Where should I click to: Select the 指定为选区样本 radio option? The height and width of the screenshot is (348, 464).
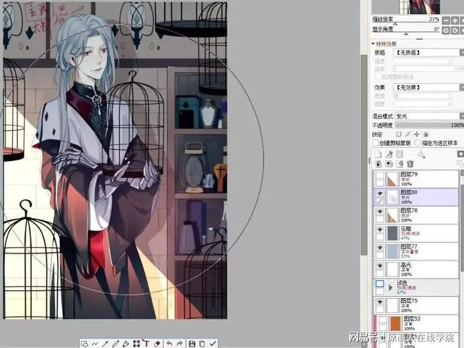[417, 143]
